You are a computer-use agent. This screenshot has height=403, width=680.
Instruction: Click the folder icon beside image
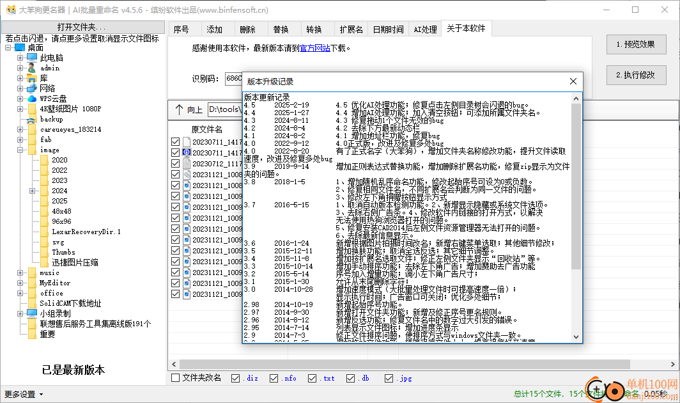[32, 150]
